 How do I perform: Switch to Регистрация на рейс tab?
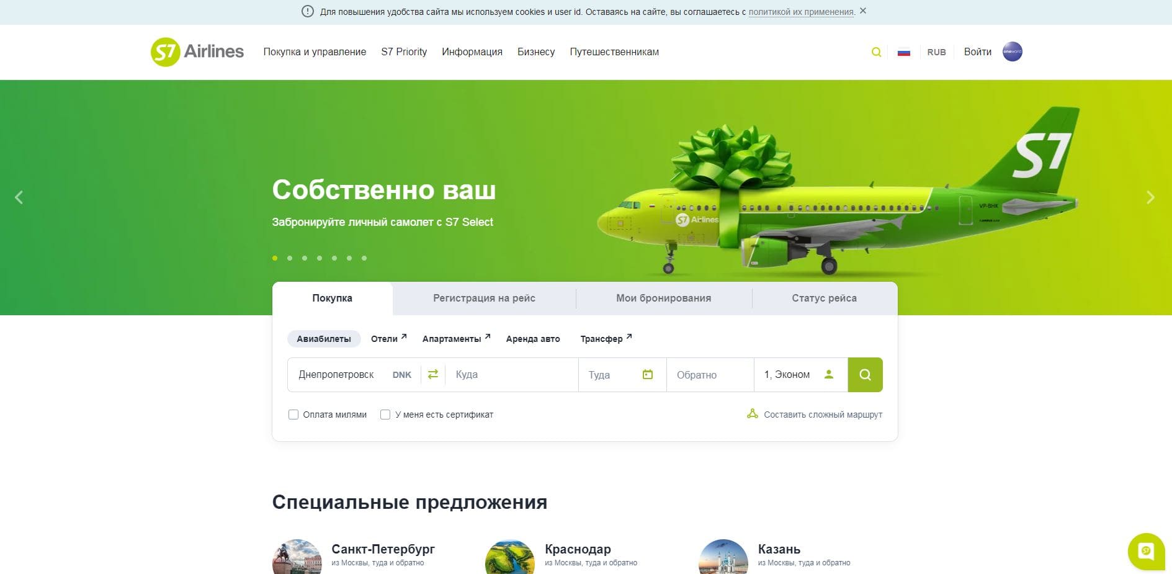484,298
